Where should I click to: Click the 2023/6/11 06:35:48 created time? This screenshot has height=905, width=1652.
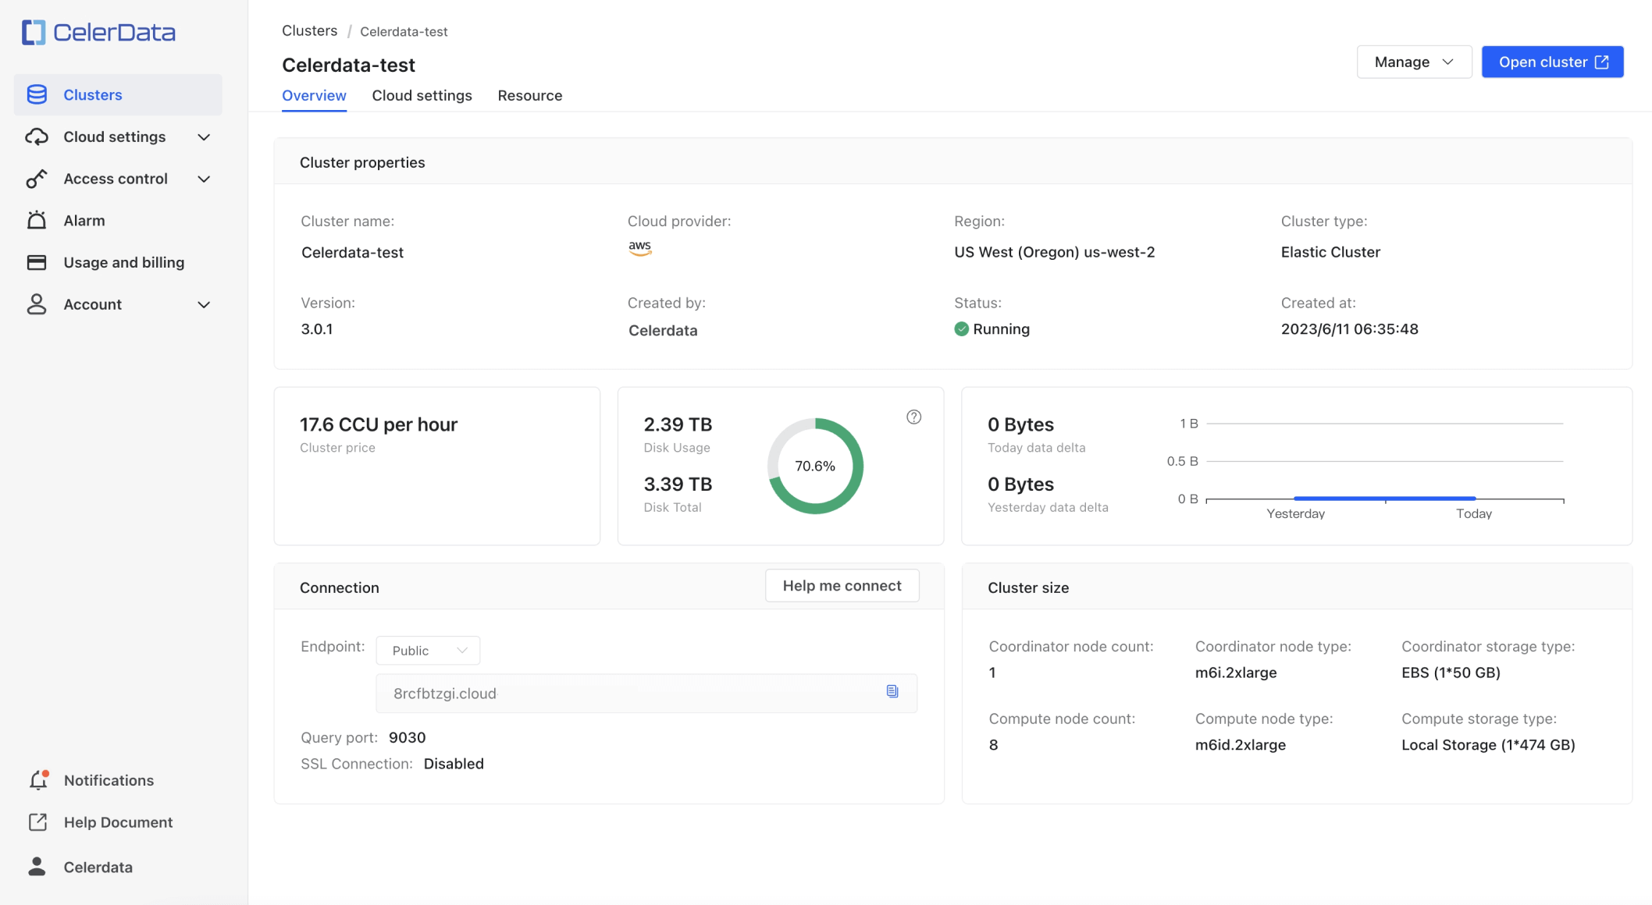point(1349,328)
